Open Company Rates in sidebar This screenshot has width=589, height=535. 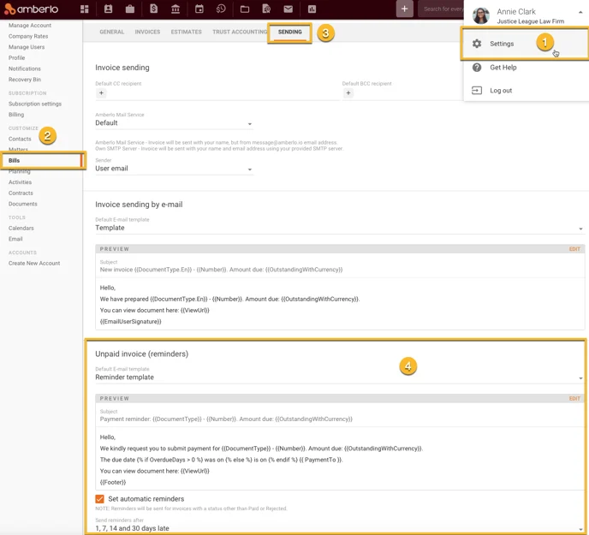[28, 36]
